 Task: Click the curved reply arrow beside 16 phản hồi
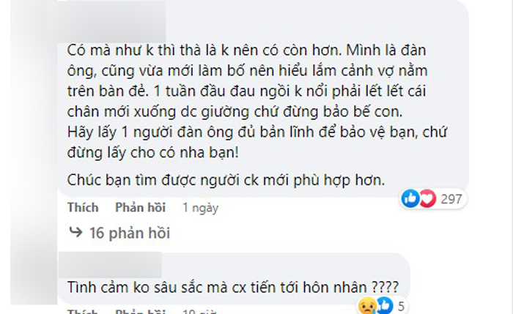point(76,232)
